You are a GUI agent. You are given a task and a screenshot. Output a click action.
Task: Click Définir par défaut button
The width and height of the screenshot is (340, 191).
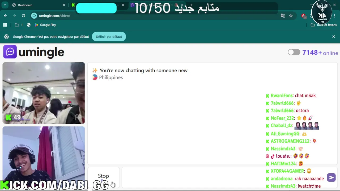[x=109, y=37]
